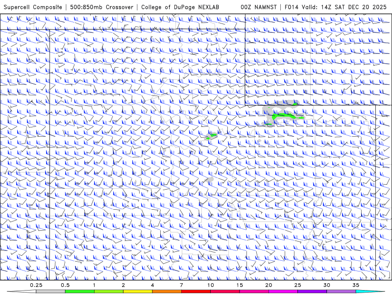
Task: Click the '35' colorbar tick label
Action: [x=356, y=285]
